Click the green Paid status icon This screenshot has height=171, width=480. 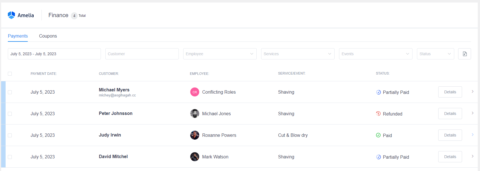point(378,135)
